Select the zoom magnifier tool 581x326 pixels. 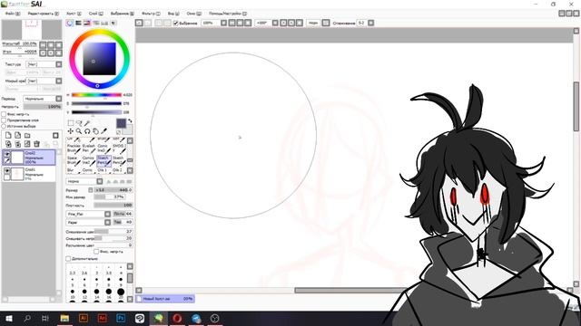[79, 131]
